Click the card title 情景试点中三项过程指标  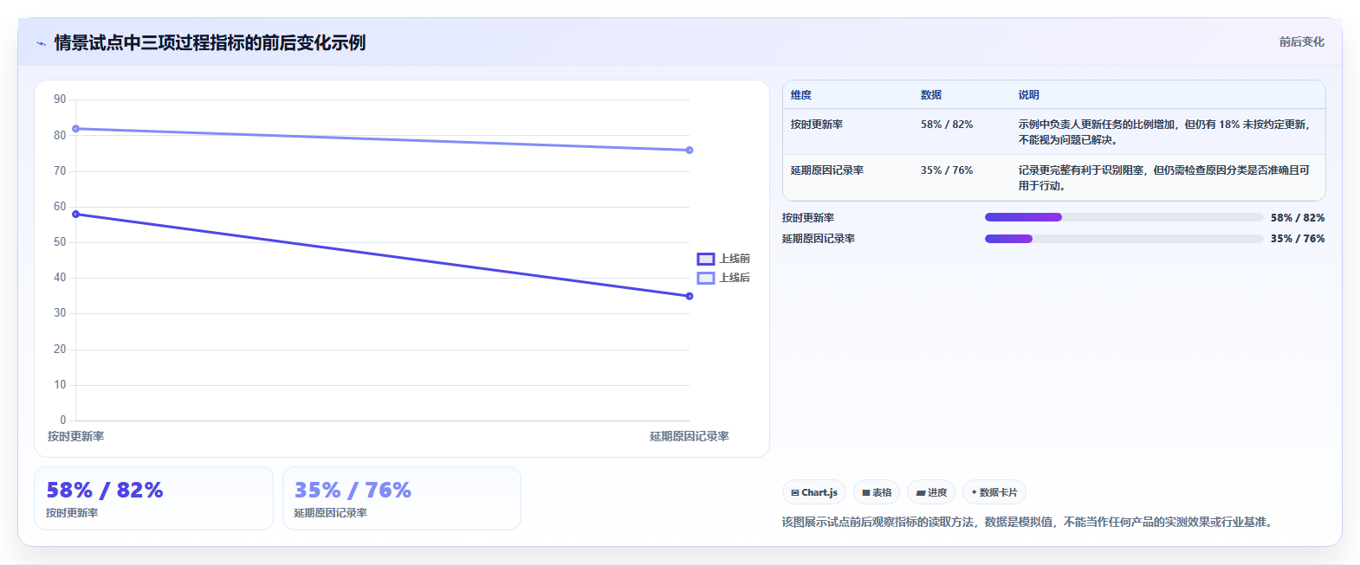coord(210,42)
